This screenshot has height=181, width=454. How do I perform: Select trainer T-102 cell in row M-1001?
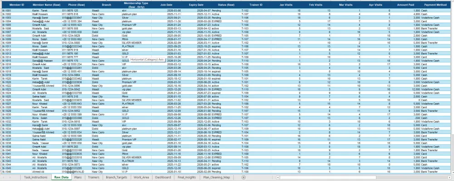point(256,10)
